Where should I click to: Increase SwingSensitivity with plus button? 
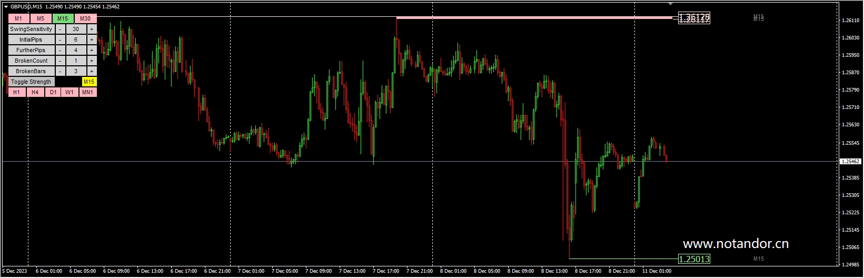(92, 29)
